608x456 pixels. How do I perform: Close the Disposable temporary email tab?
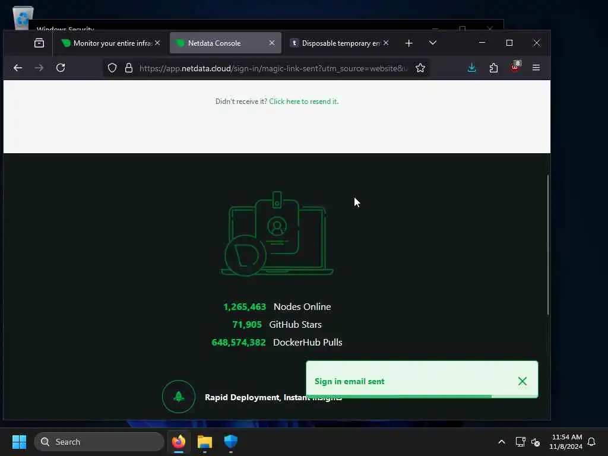386,43
